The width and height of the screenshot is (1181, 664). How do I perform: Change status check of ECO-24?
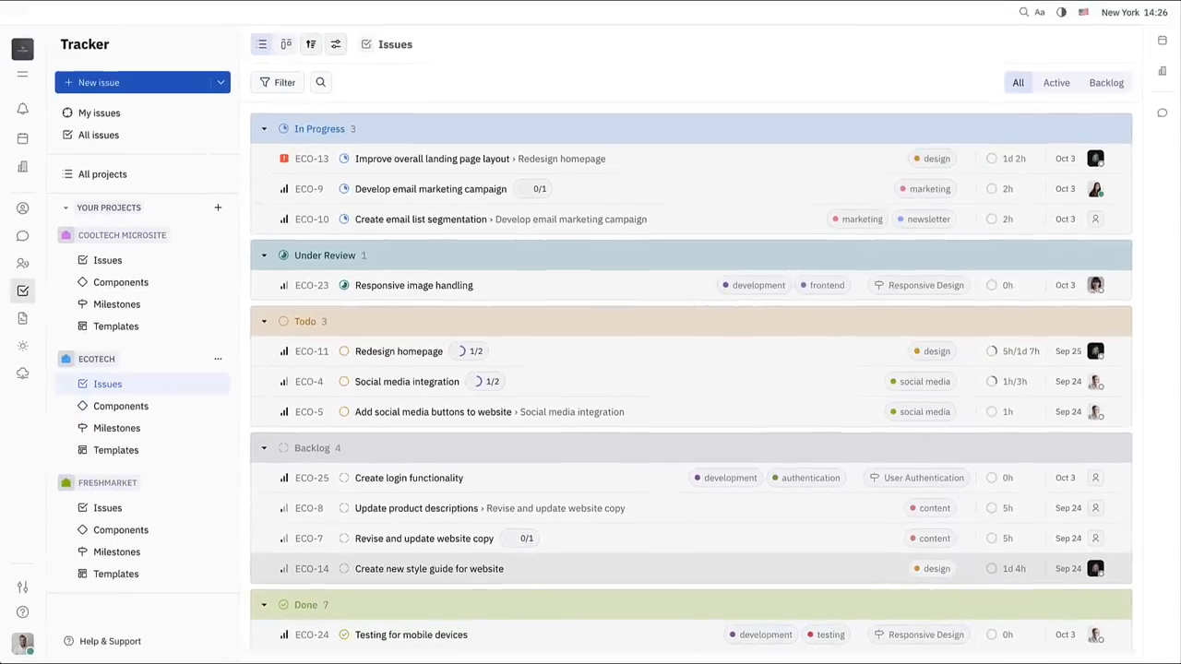pos(344,634)
